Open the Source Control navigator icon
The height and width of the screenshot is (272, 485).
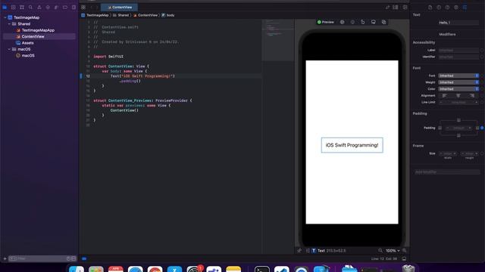[14, 7]
